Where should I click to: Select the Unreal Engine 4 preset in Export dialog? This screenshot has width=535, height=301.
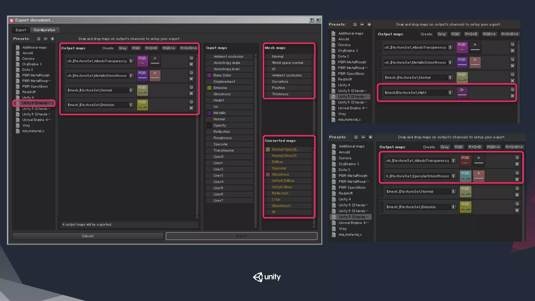pyautogui.click(x=36, y=120)
